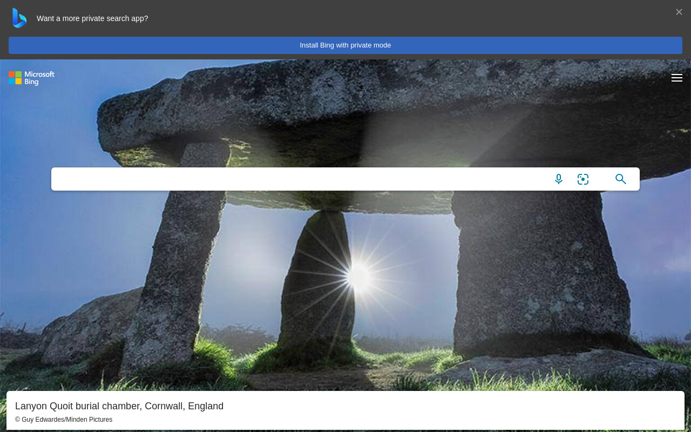The image size is (691, 432).
Task: Open the Lanyon Quoit burial chamber caption
Action: 119,406
